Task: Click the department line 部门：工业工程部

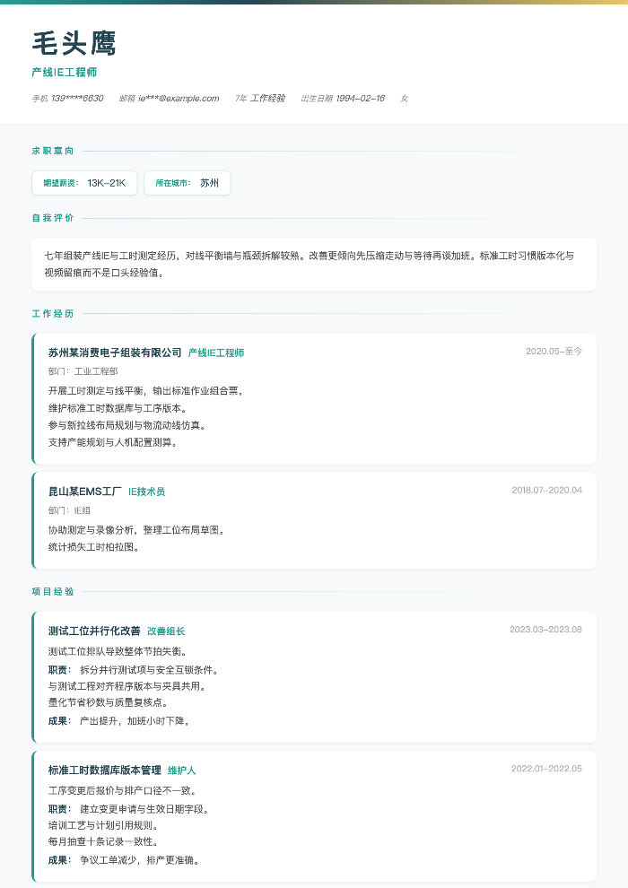Action: pyautogui.click(x=83, y=371)
